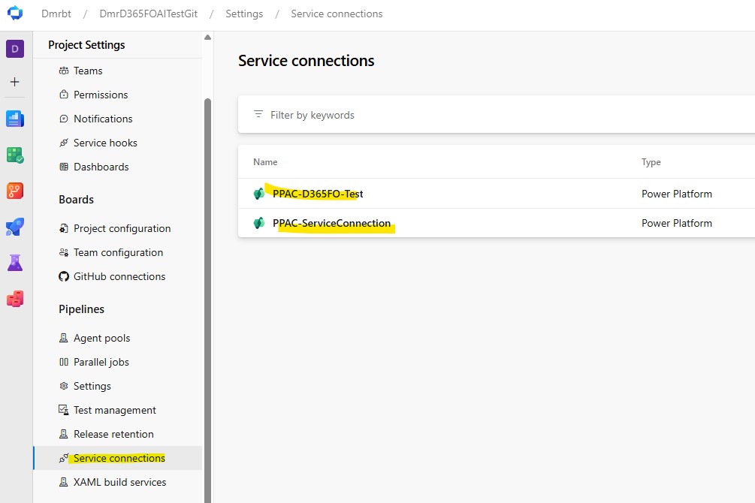
Task: Click the Permissions lock icon
Action: point(64,95)
